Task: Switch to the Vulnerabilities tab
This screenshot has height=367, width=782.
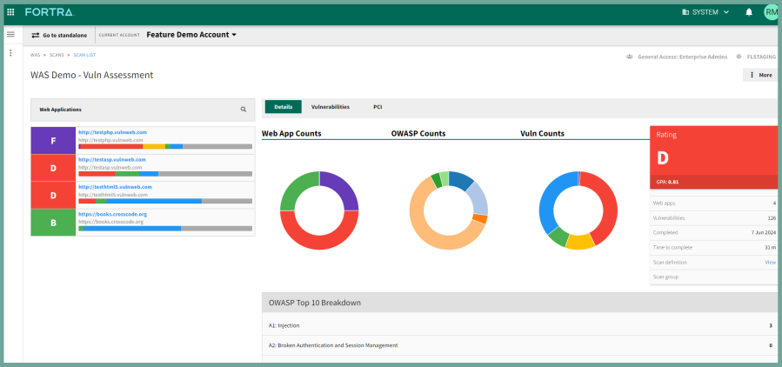Action: (331, 107)
